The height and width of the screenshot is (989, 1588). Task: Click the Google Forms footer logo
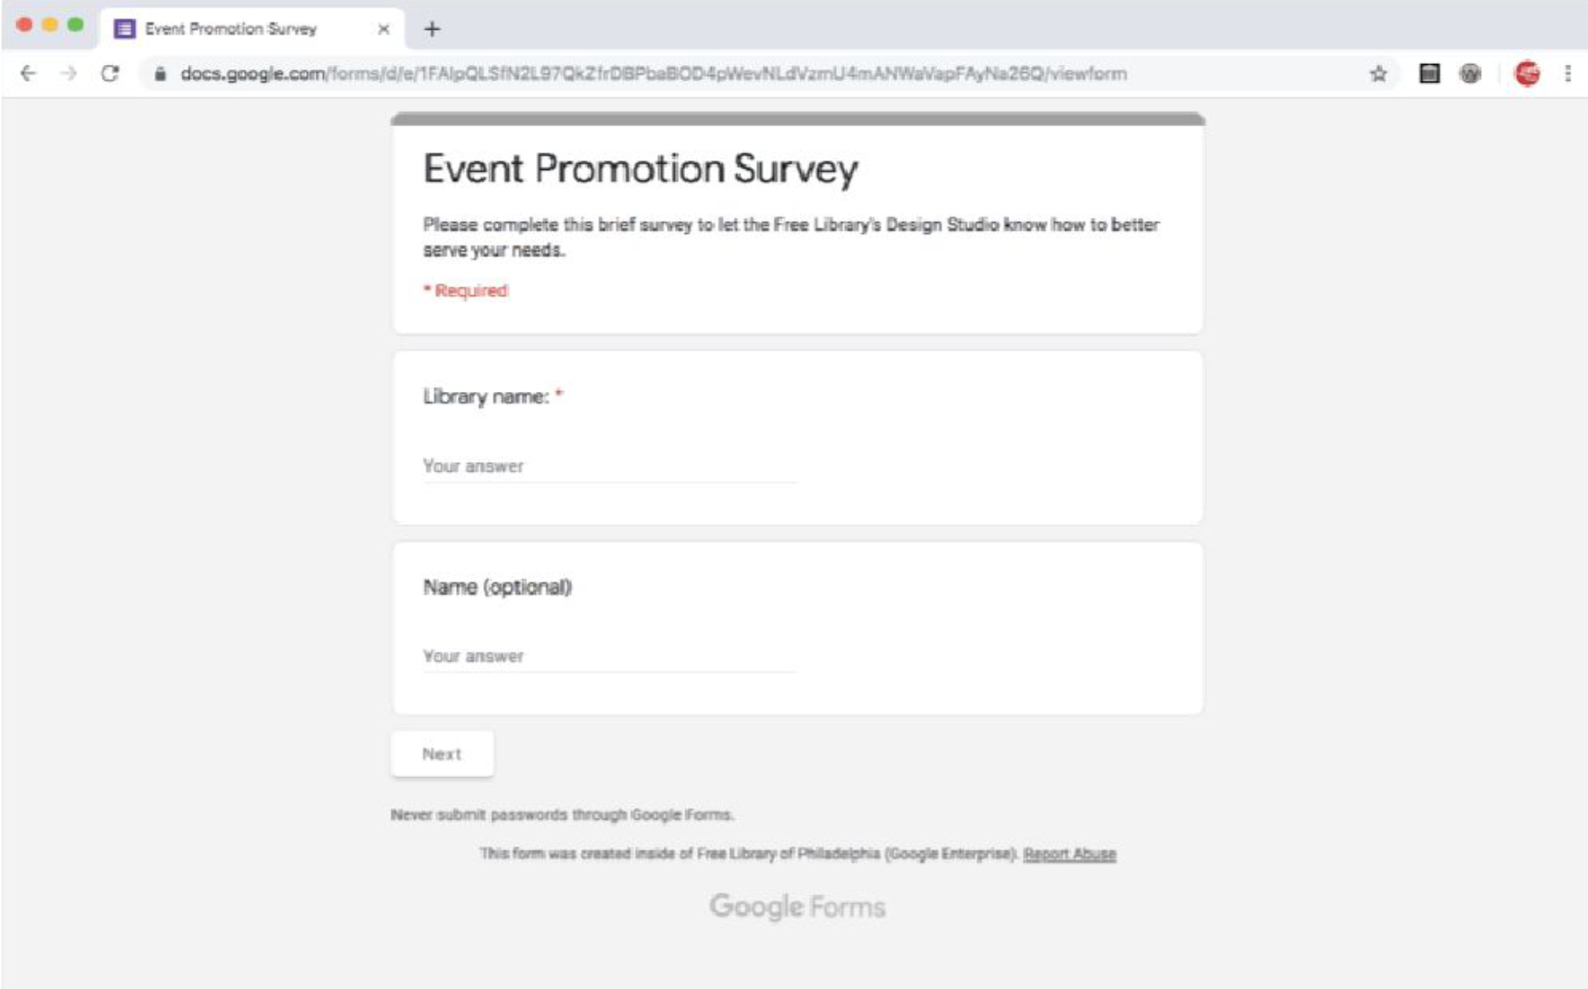pos(797,906)
